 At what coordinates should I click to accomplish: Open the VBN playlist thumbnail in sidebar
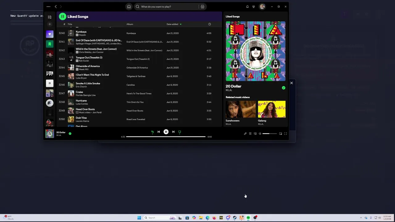[x=50, y=73]
